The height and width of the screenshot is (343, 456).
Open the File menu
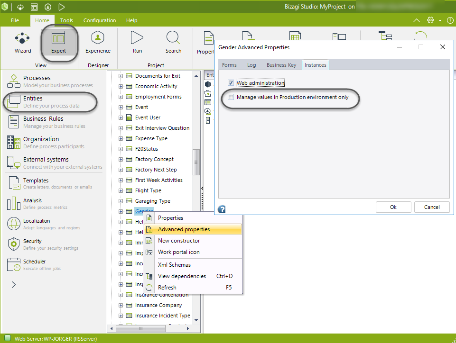15,20
